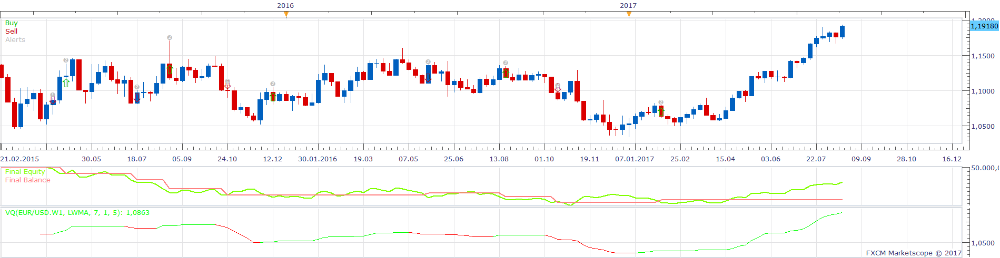
Task: Click the 22.07 date label
Action: [816, 159]
